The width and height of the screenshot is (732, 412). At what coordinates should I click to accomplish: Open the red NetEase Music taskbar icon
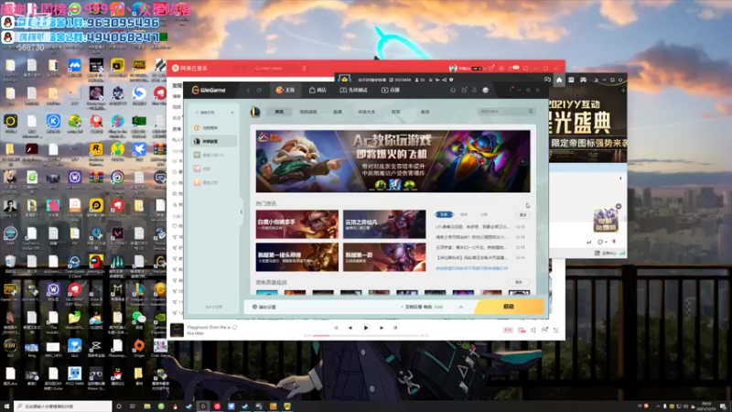click(217, 407)
